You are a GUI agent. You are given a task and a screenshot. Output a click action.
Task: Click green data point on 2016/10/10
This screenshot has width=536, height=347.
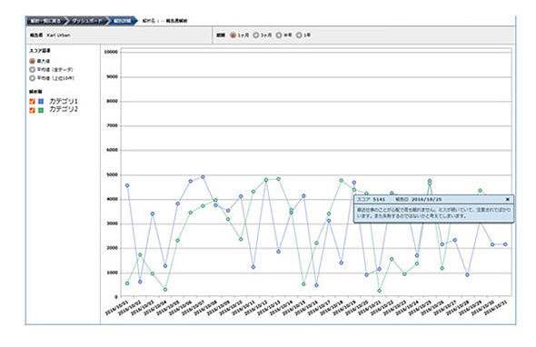coord(241,239)
